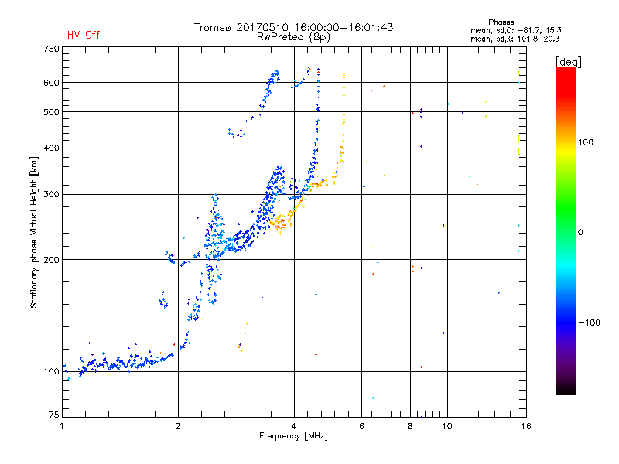619x464 pixels.
Task: Click the y-axis label '75'
Action: (x=54, y=415)
